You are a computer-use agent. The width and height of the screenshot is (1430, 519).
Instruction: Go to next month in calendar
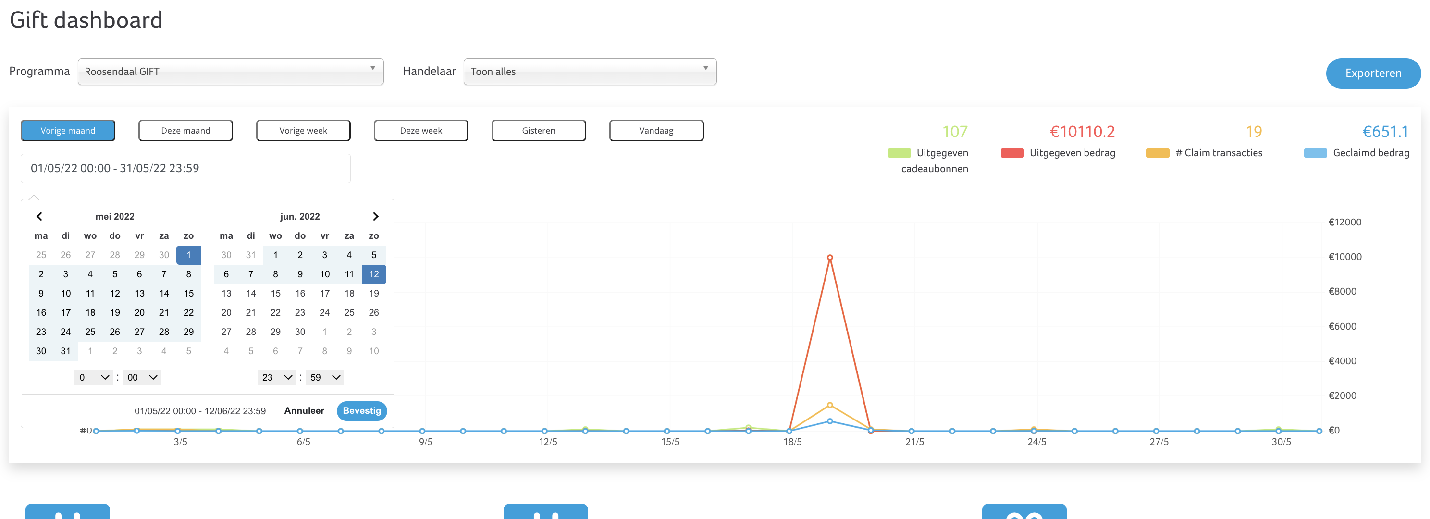375,216
